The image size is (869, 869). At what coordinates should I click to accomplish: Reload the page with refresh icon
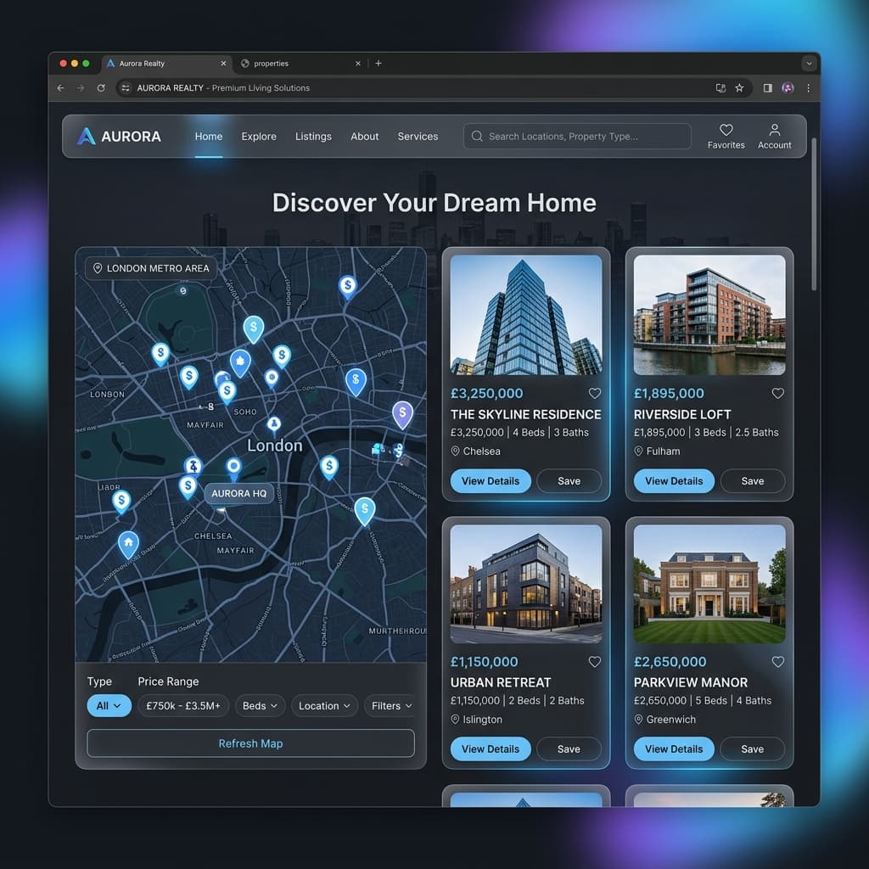tap(101, 88)
